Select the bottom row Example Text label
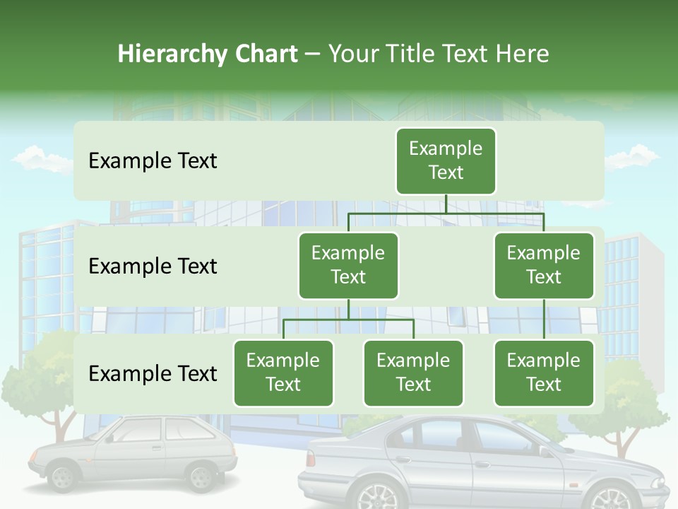678x509 pixels. click(152, 374)
